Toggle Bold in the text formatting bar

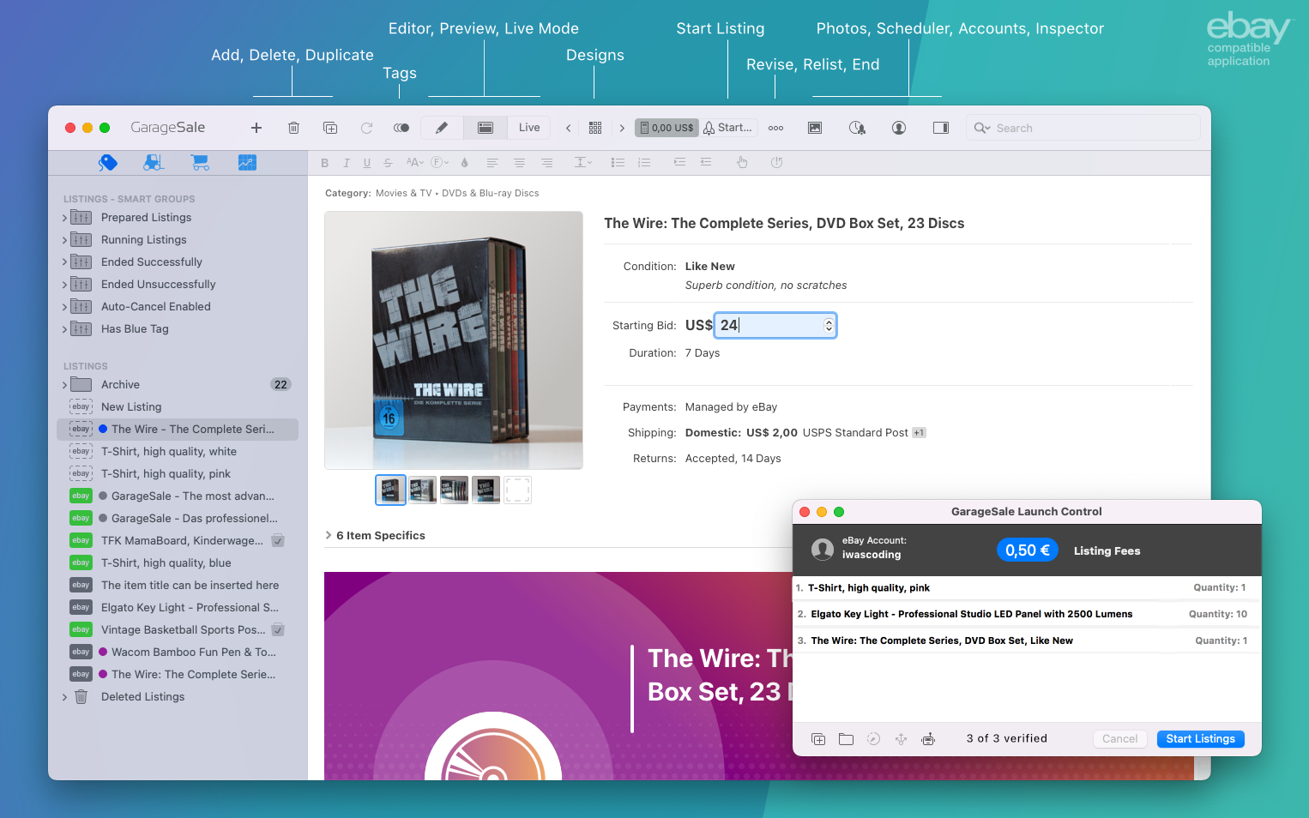[324, 162]
